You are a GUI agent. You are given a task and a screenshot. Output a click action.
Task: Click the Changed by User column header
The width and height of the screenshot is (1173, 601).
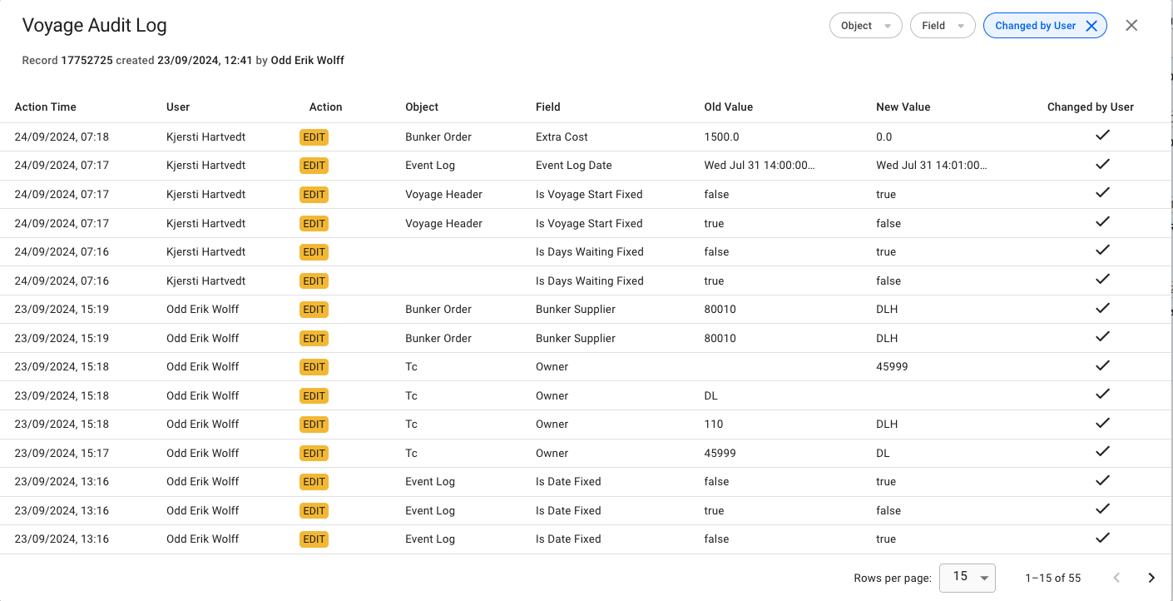[x=1090, y=107]
